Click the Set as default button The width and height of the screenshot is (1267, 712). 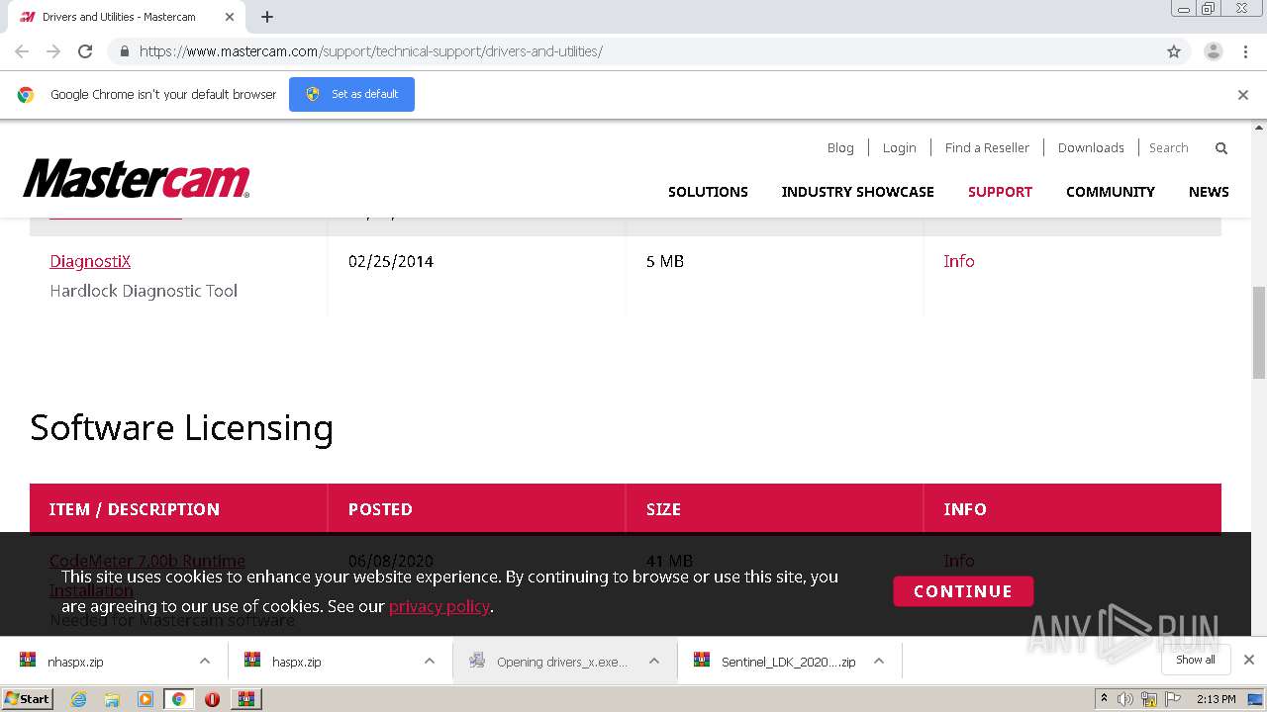tap(351, 94)
